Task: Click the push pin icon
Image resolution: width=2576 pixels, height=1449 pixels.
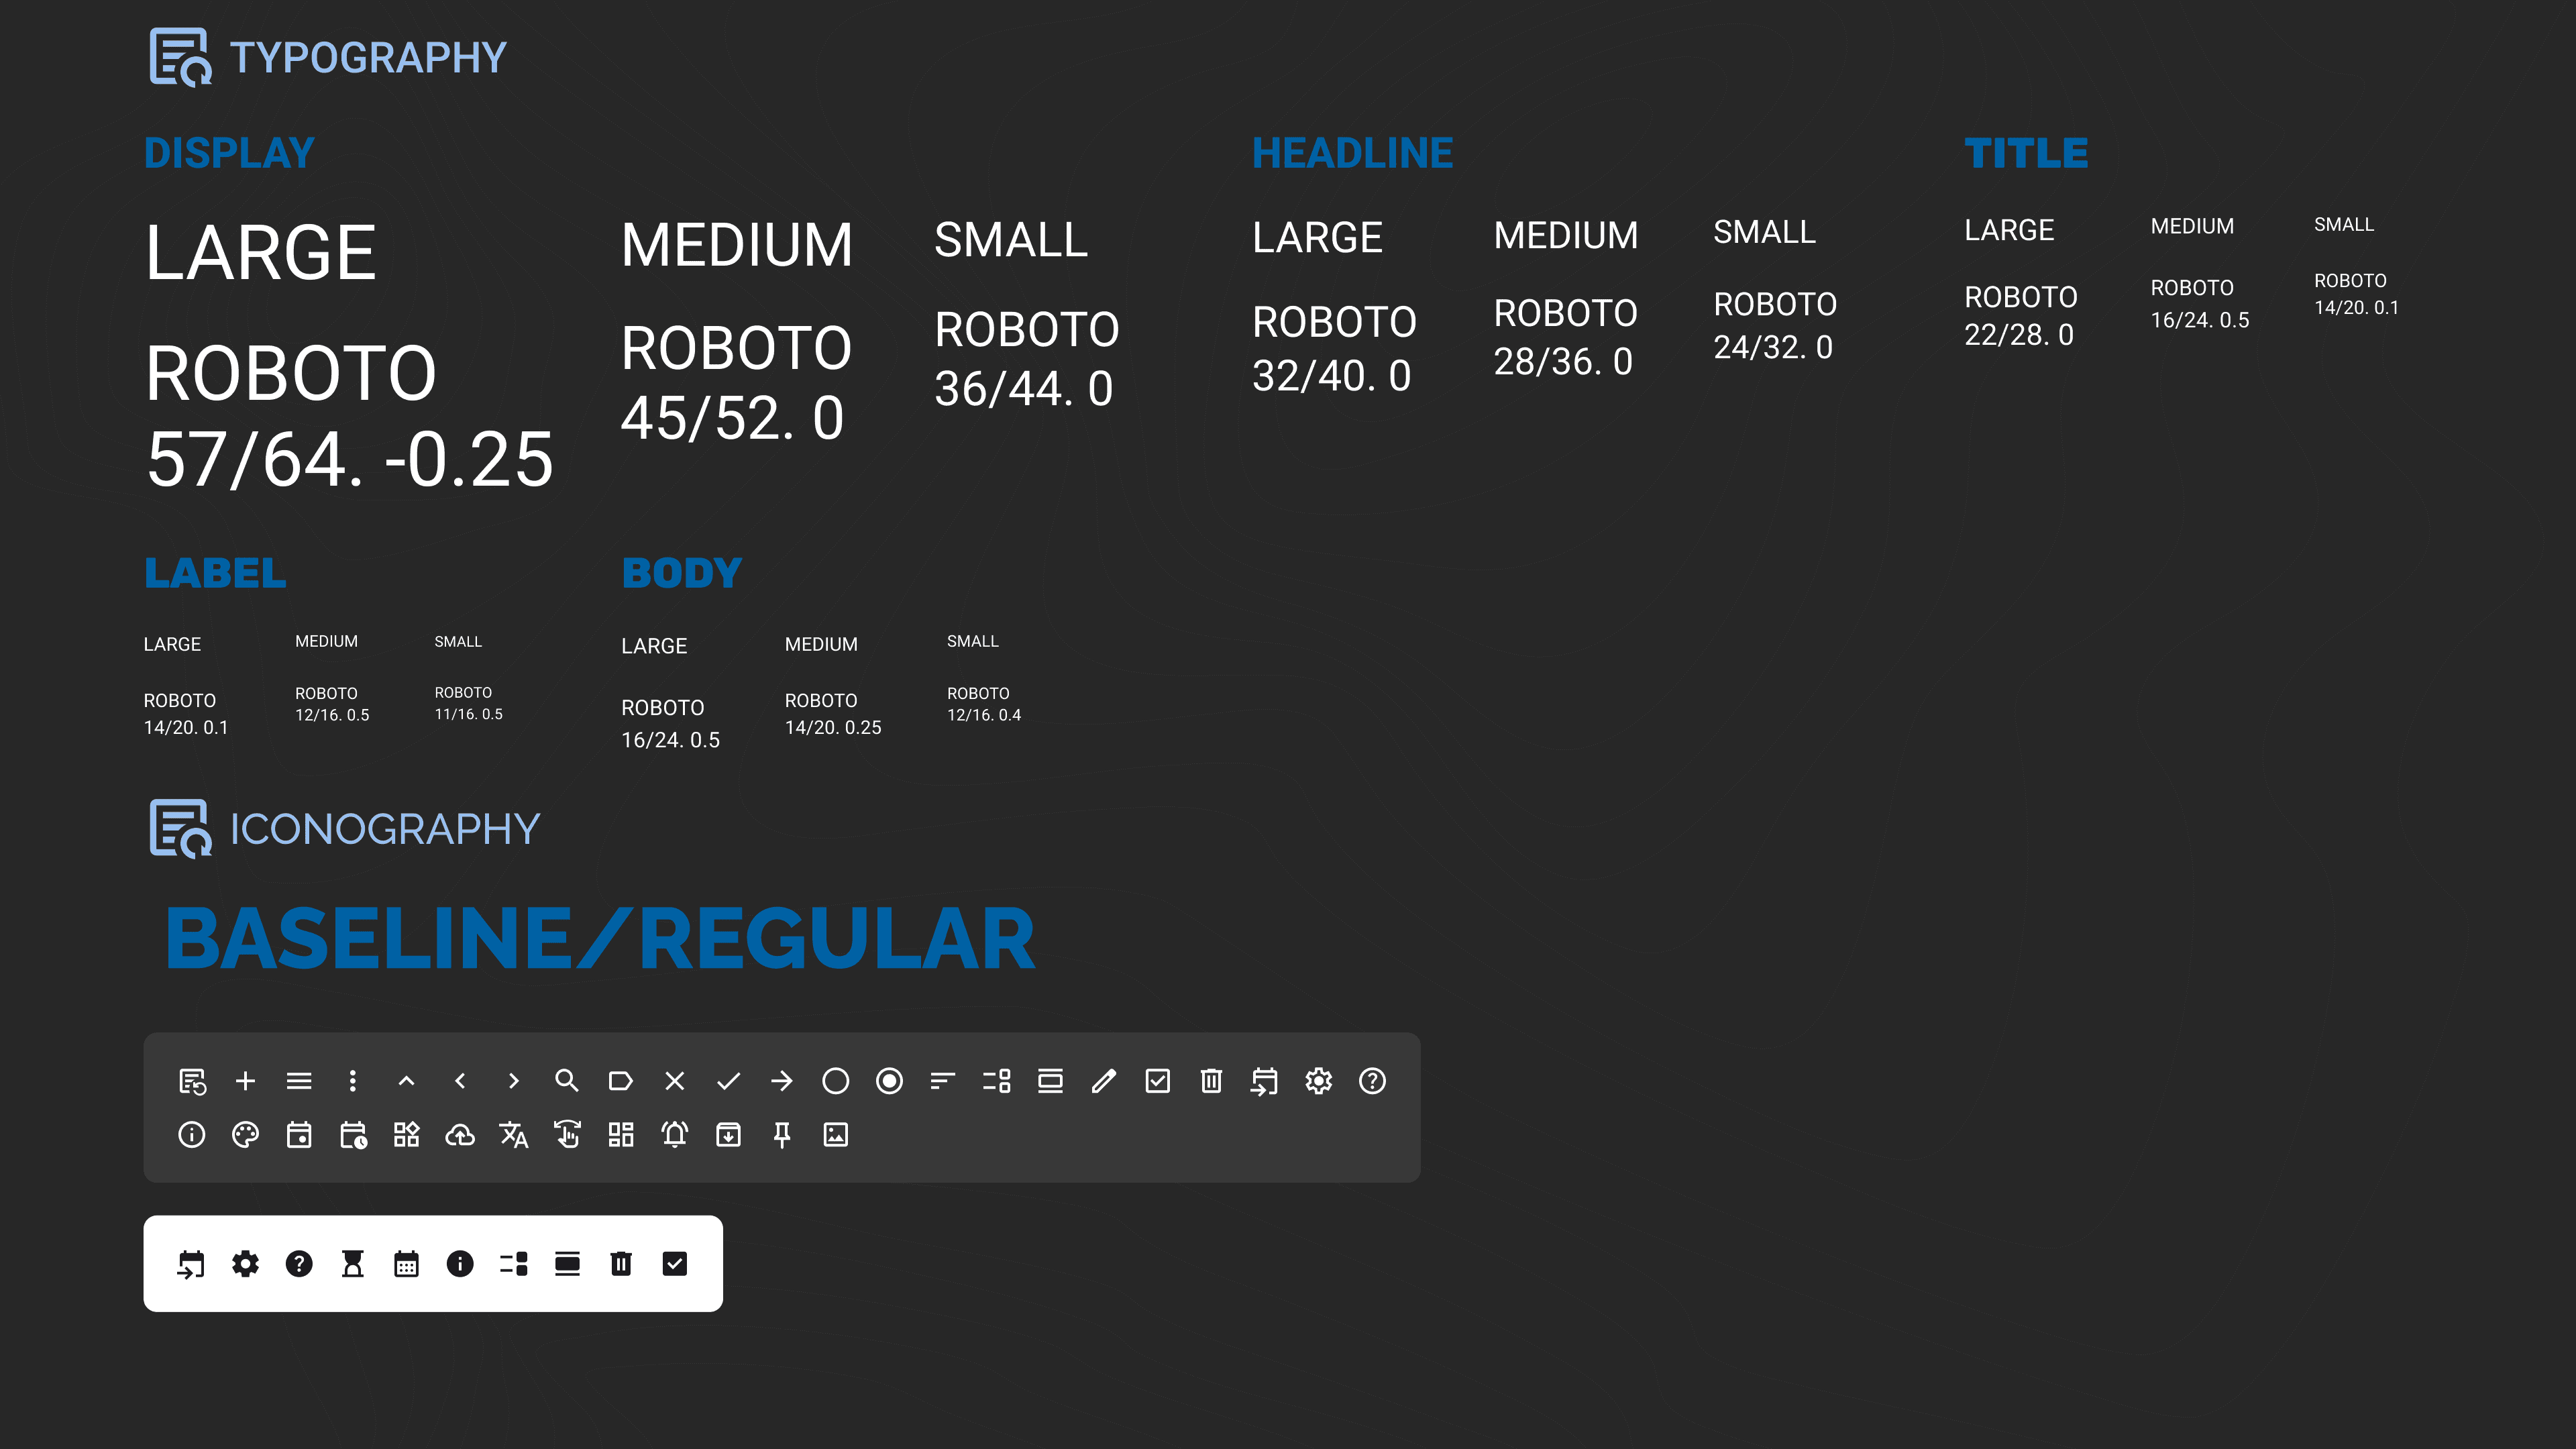Action: tap(782, 1134)
